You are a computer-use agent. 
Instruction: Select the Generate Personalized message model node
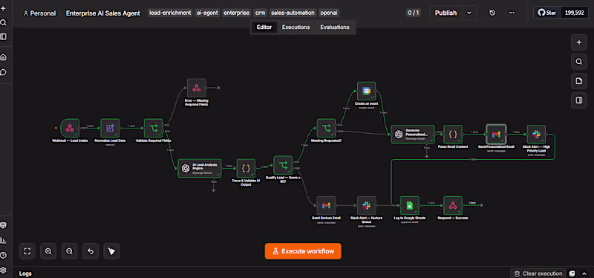pos(413,135)
